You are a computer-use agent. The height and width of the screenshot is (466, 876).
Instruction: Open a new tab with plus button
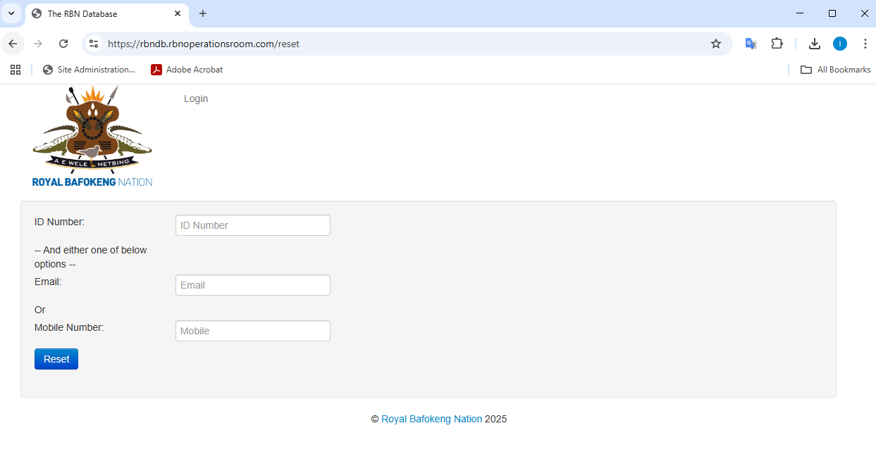pyautogui.click(x=203, y=13)
